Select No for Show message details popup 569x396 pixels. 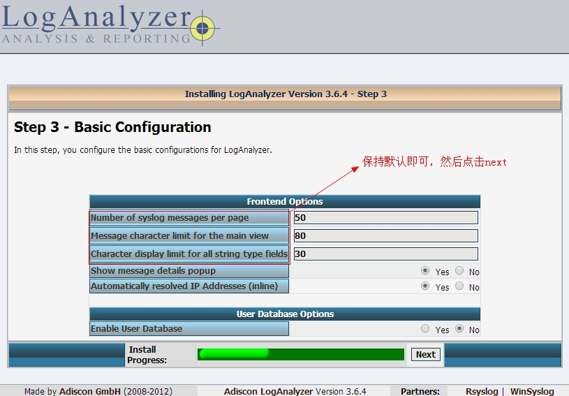tap(459, 270)
